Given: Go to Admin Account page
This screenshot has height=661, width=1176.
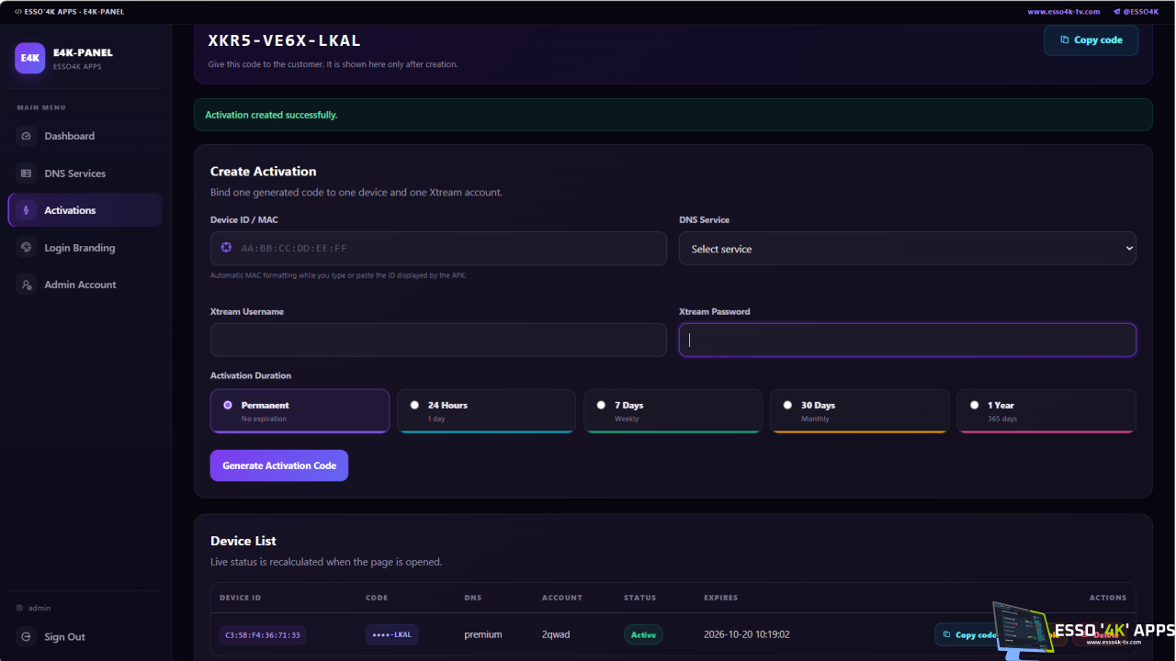Looking at the screenshot, I should pyautogui.click(x=85, y=285).
